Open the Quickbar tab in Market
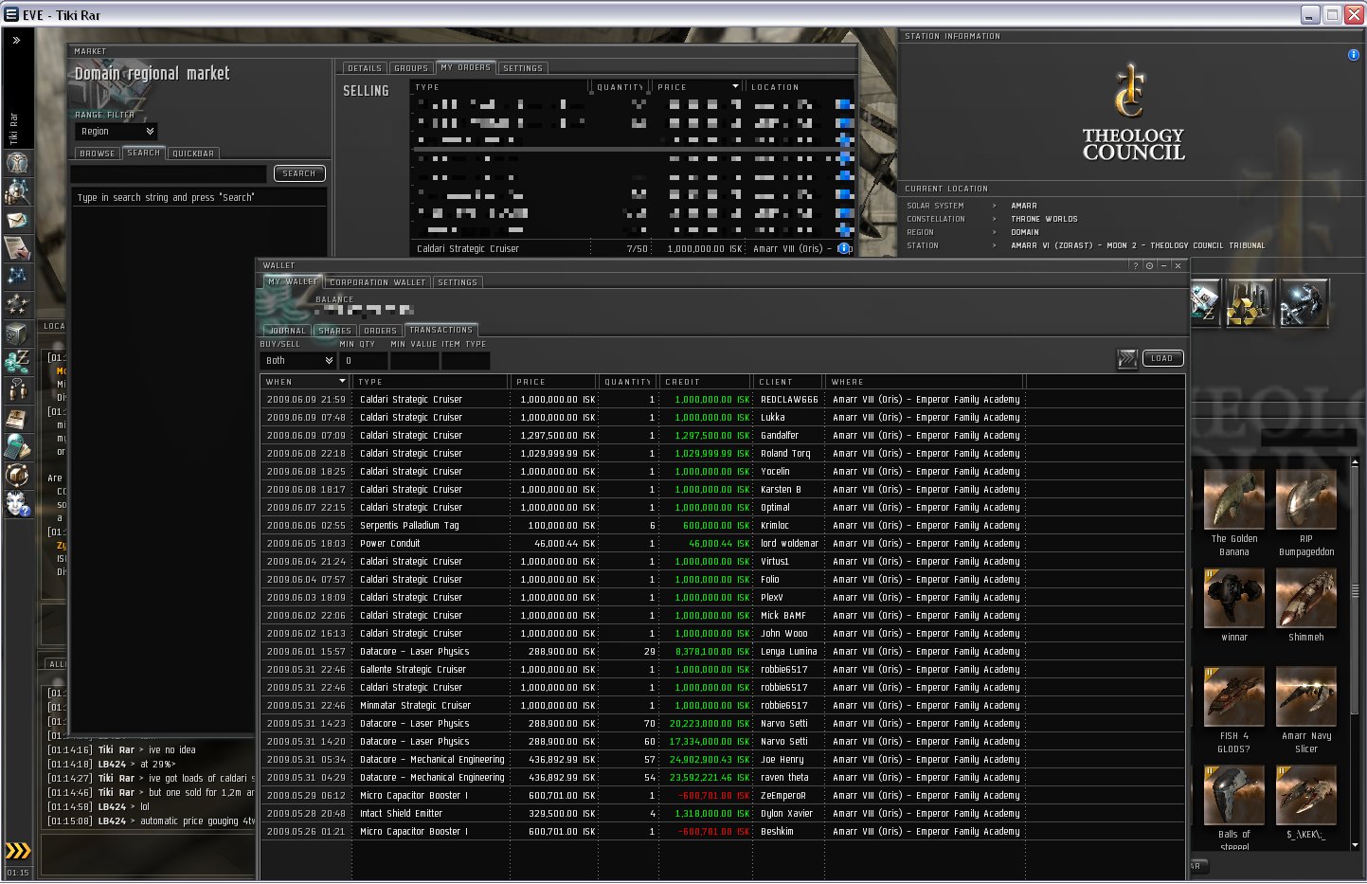 [193, 153]
